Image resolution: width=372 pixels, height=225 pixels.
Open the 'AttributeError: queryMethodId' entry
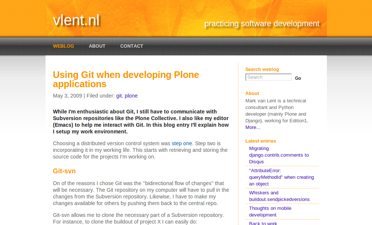click(x=281, y=177)
